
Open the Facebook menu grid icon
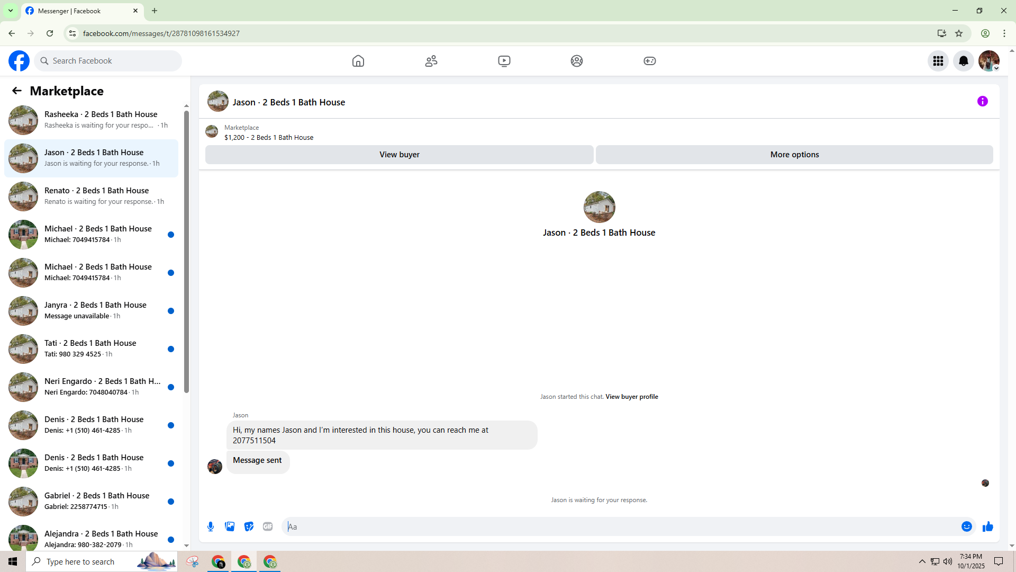[x=938, y=61]
